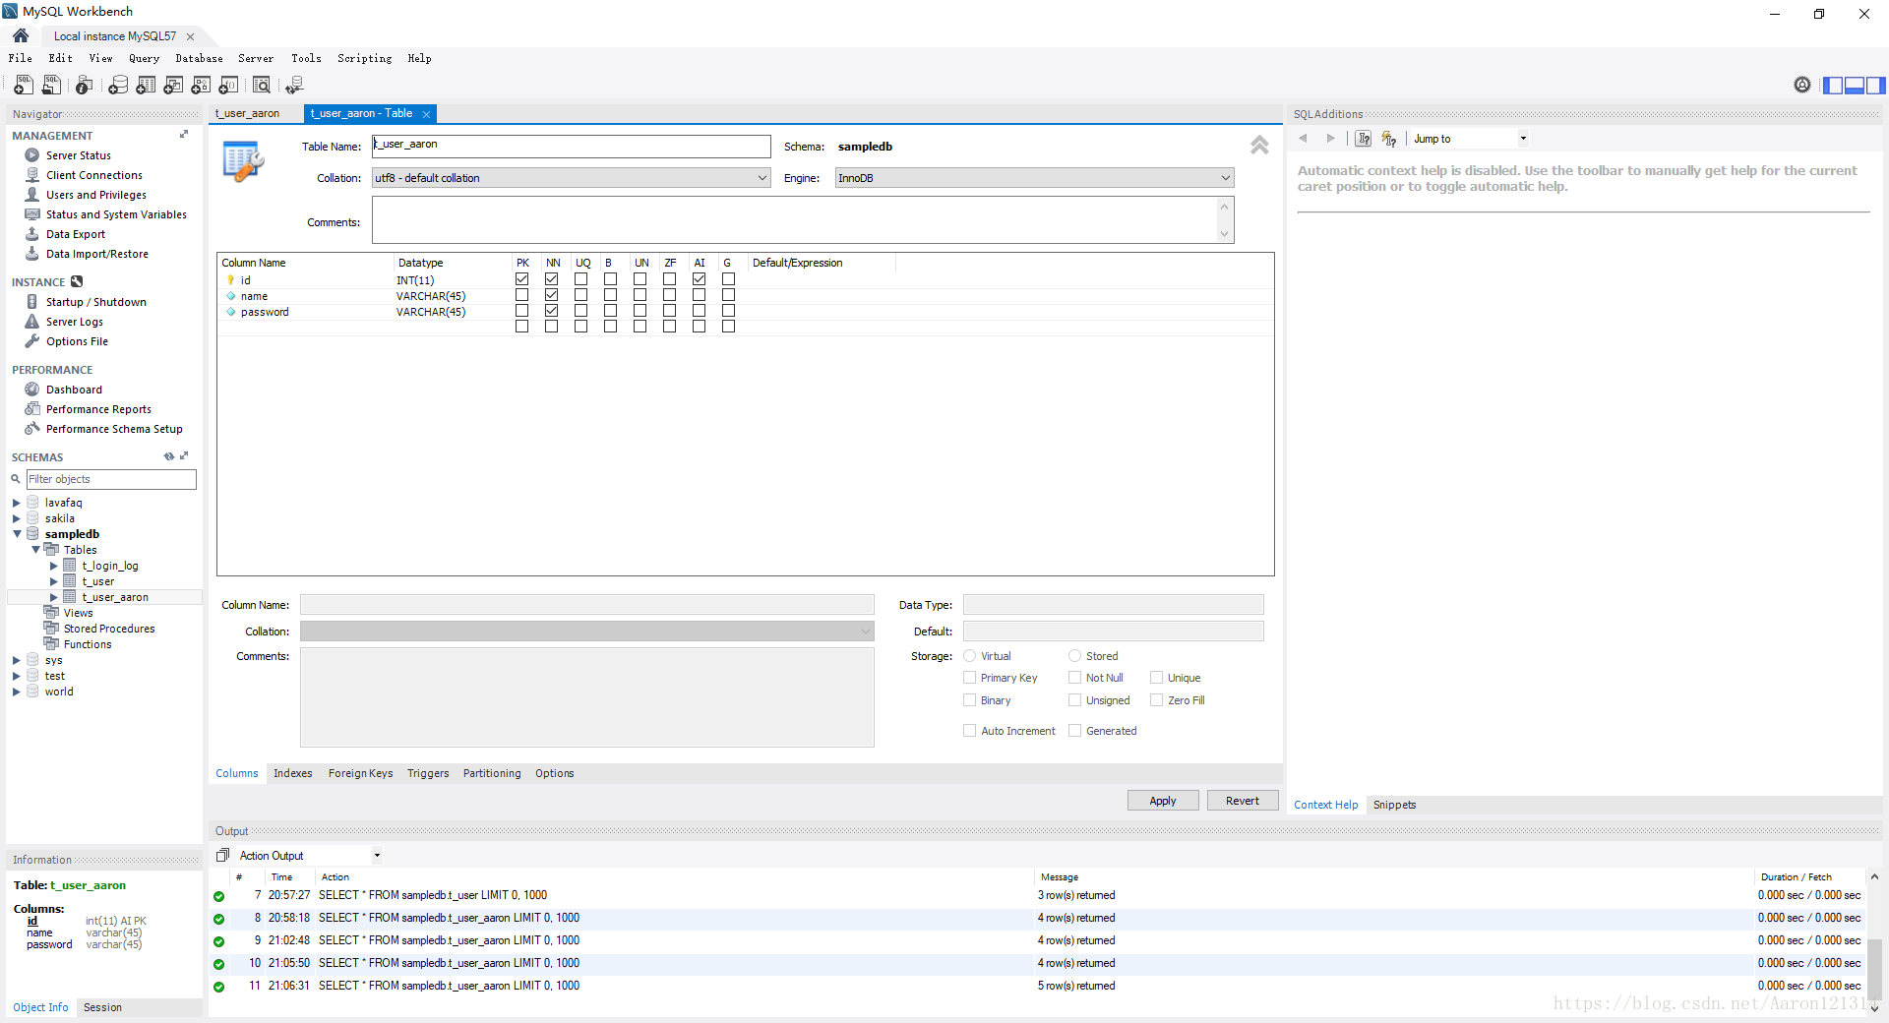This screenshot has width=1889, height=1023.
Task: Switch to the Snippets tab
Action: pyautogui.click(x=1394, y=805)
